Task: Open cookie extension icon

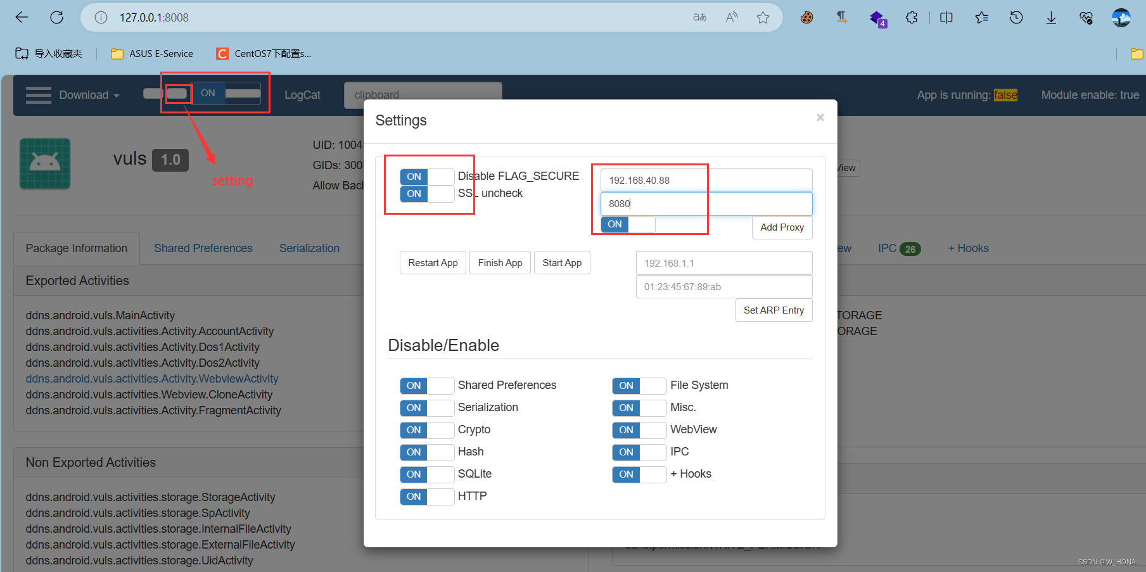Action: pos(806,17)
